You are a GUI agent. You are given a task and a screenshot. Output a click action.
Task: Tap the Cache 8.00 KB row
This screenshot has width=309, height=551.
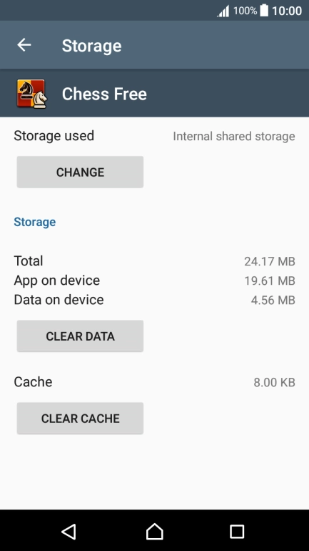point(154,382)
